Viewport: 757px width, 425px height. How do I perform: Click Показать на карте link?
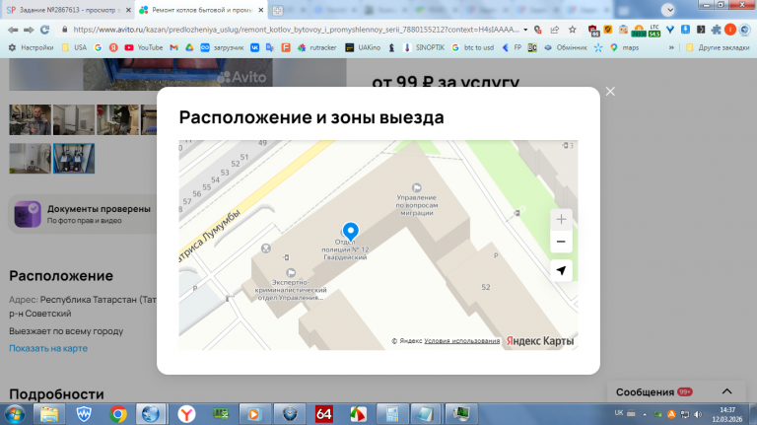[48, 348]
